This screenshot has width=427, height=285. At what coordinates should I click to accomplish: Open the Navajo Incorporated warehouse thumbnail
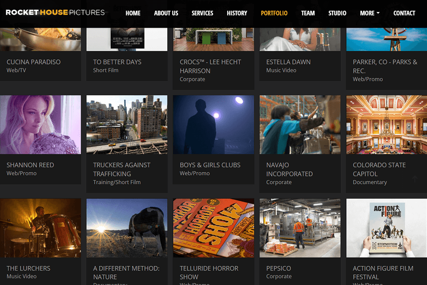tap(300, 125)
